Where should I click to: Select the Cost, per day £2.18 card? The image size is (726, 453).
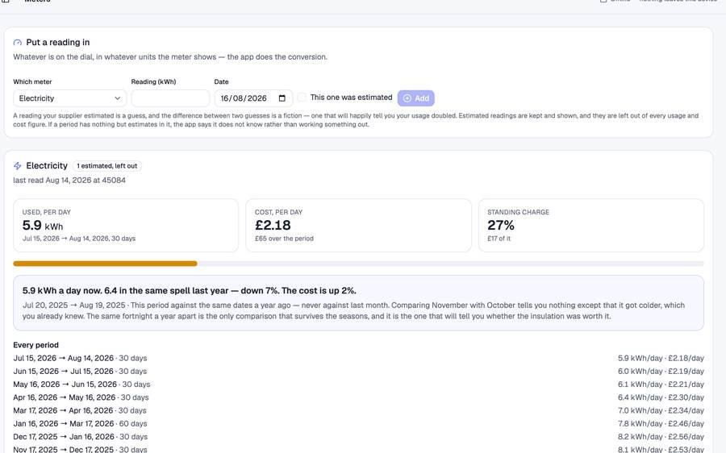(x=358, y=226)
